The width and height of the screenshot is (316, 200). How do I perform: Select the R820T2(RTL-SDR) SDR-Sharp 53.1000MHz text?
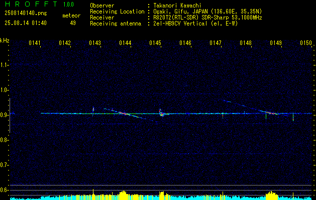(207, 17)
